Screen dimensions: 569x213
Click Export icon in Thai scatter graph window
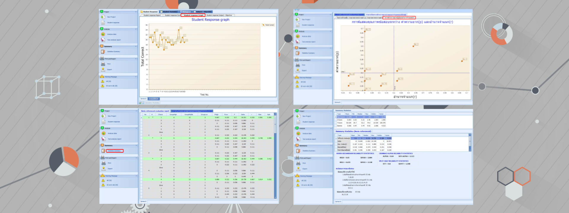pos(298,70)
